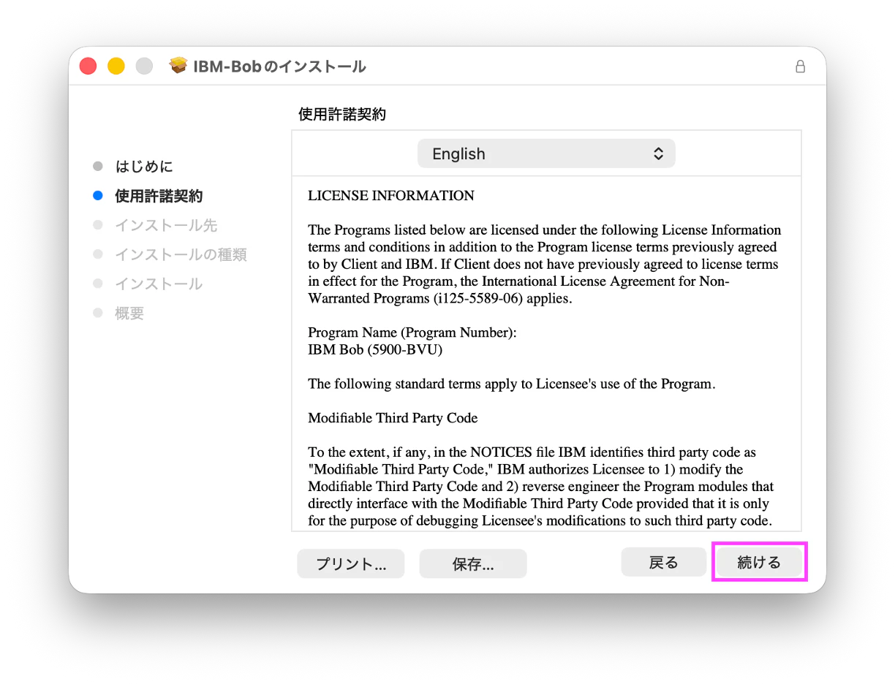This screenshot has height=684, width=895.
Task: Click the gray bullet beside はじめに
Action: [98, 167]
